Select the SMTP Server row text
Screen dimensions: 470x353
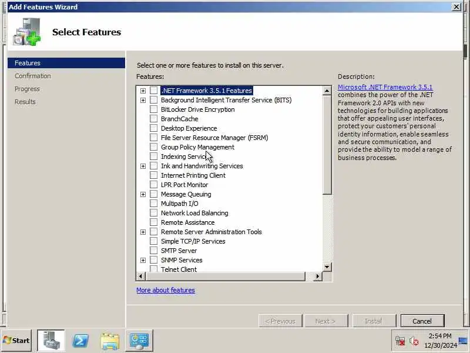click(179, 251)
